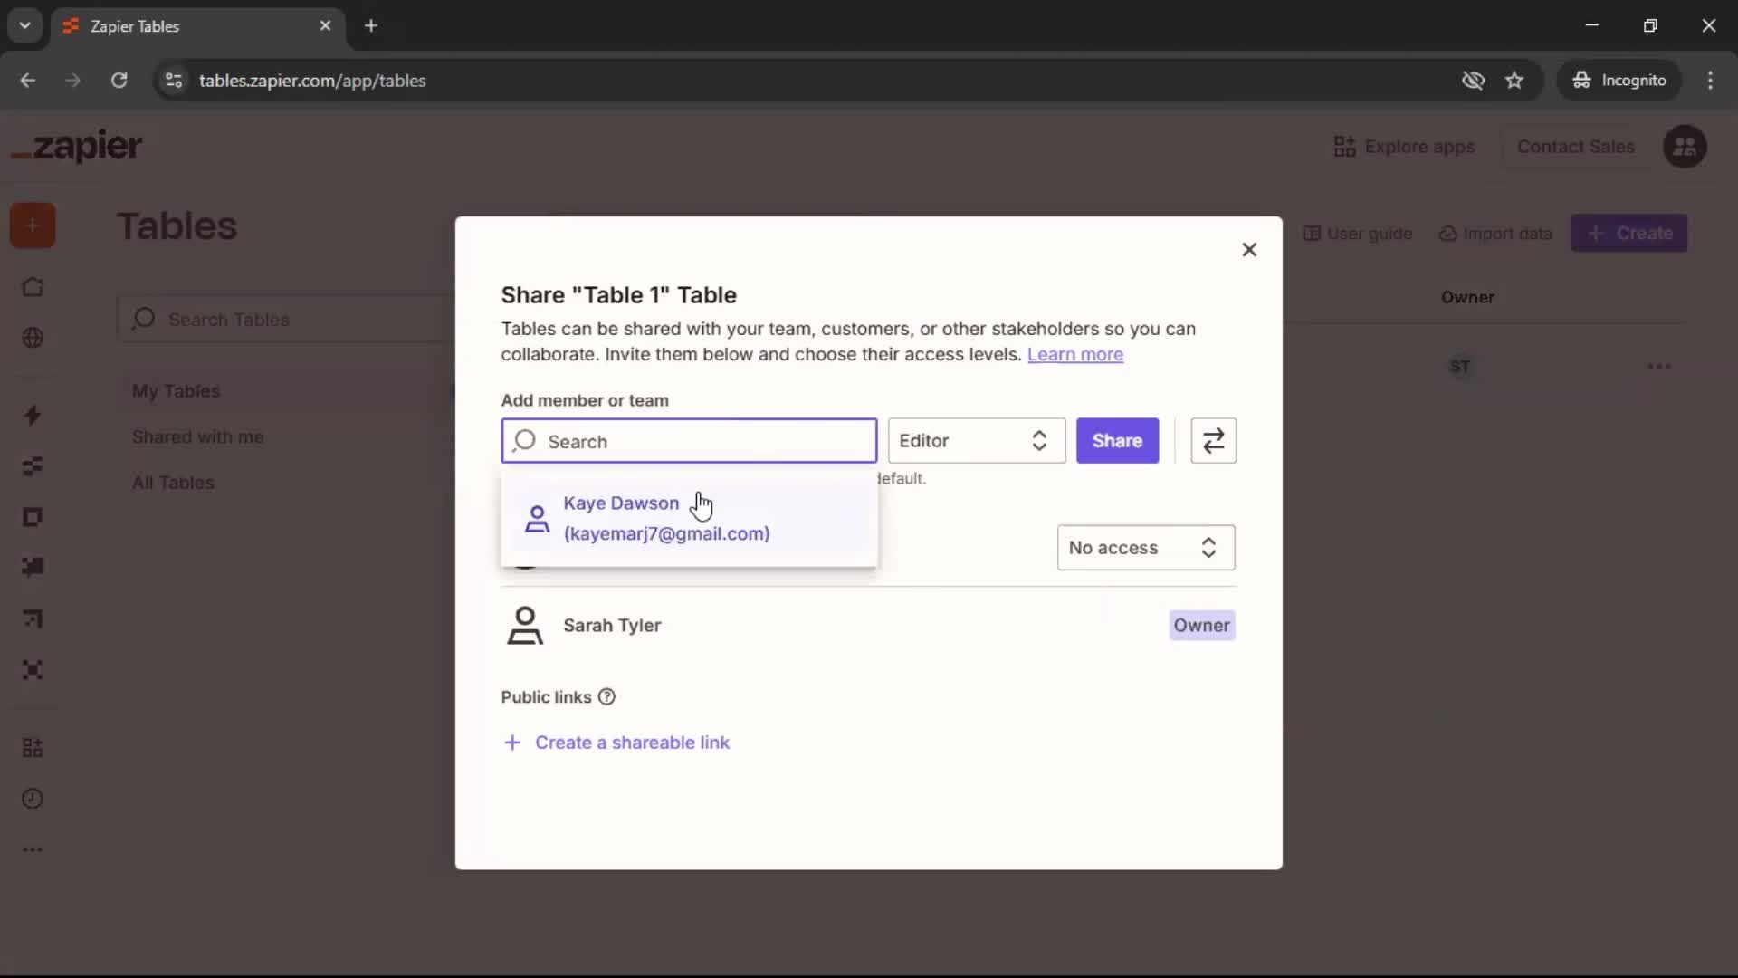Open the Interfaces icon in sidebar
The image size is (1738, 978).
tap(33, 517)
